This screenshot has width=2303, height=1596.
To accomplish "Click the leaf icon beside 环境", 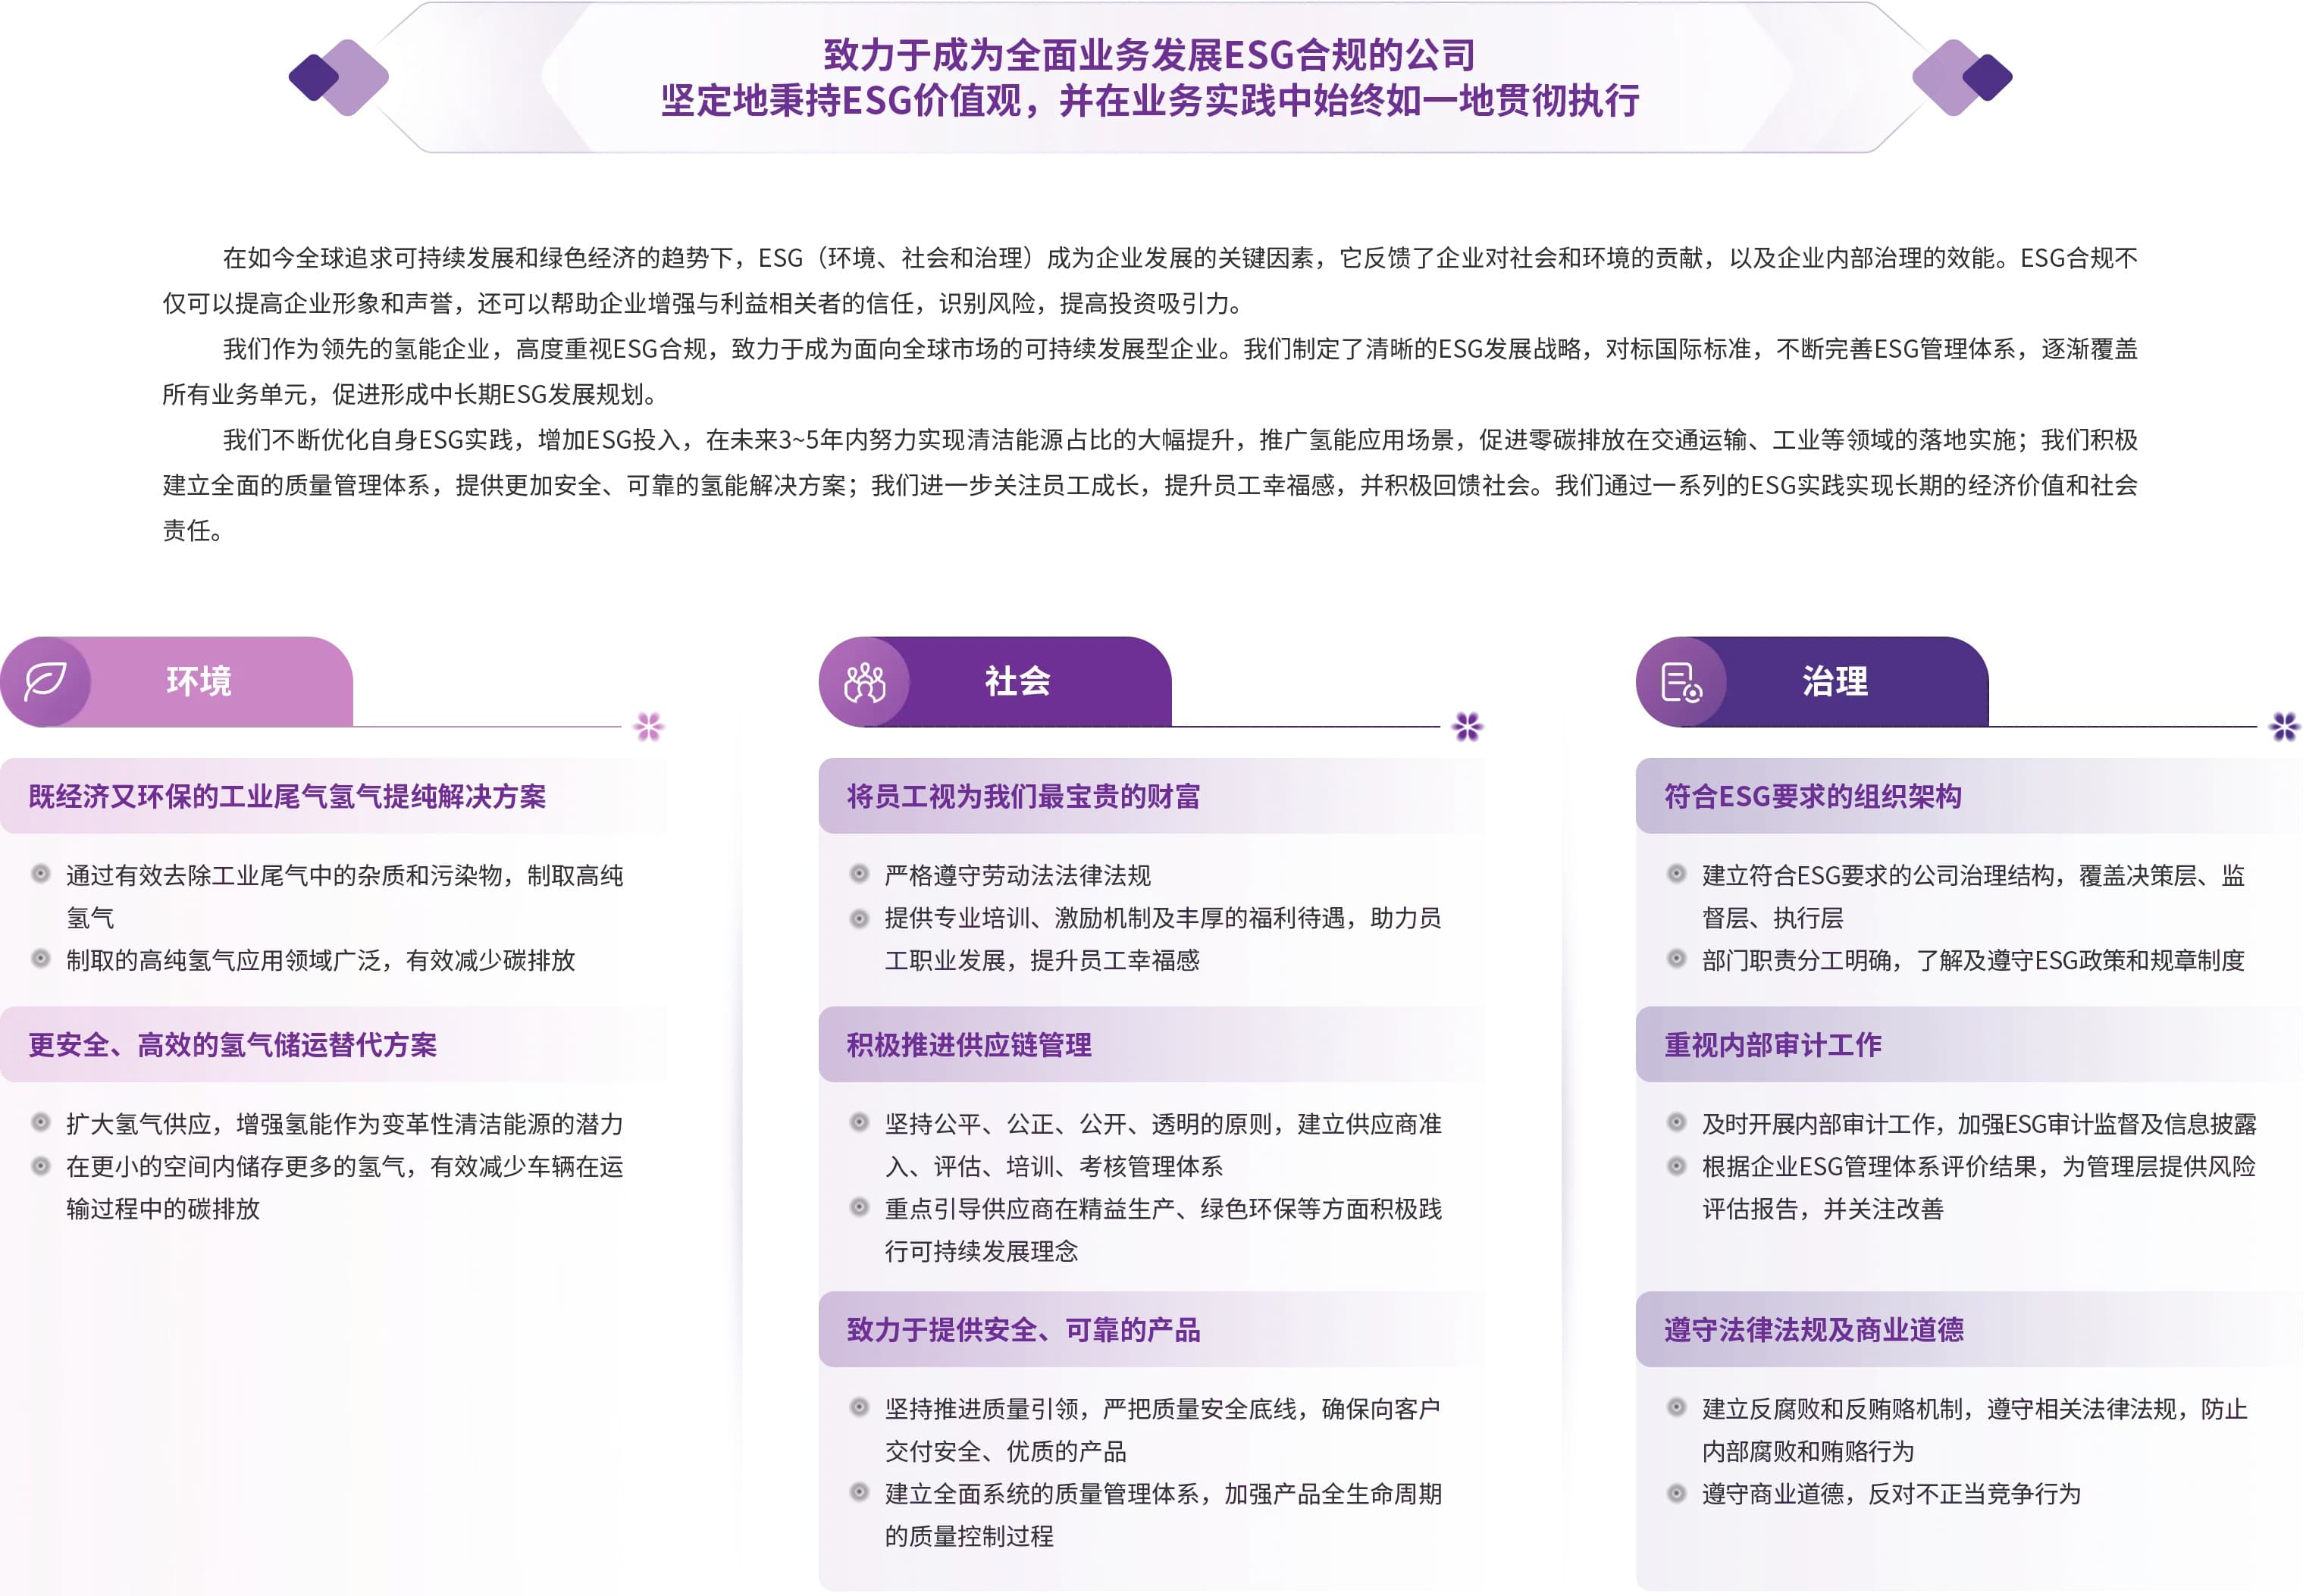I will (45, 681).
